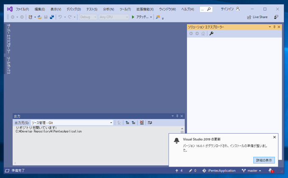
Task: Click the サインイン sign-in link
Action: 227,9
